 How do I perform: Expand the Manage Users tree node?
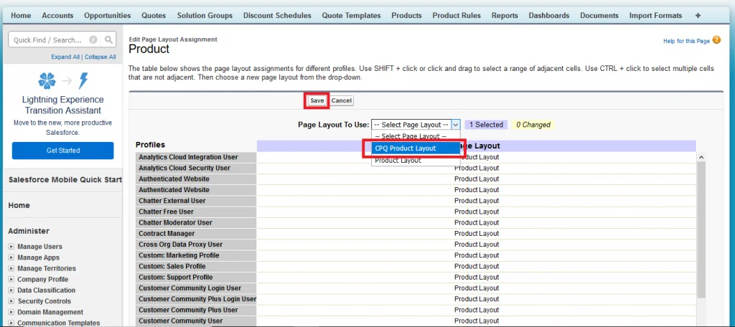coord(11,247)
